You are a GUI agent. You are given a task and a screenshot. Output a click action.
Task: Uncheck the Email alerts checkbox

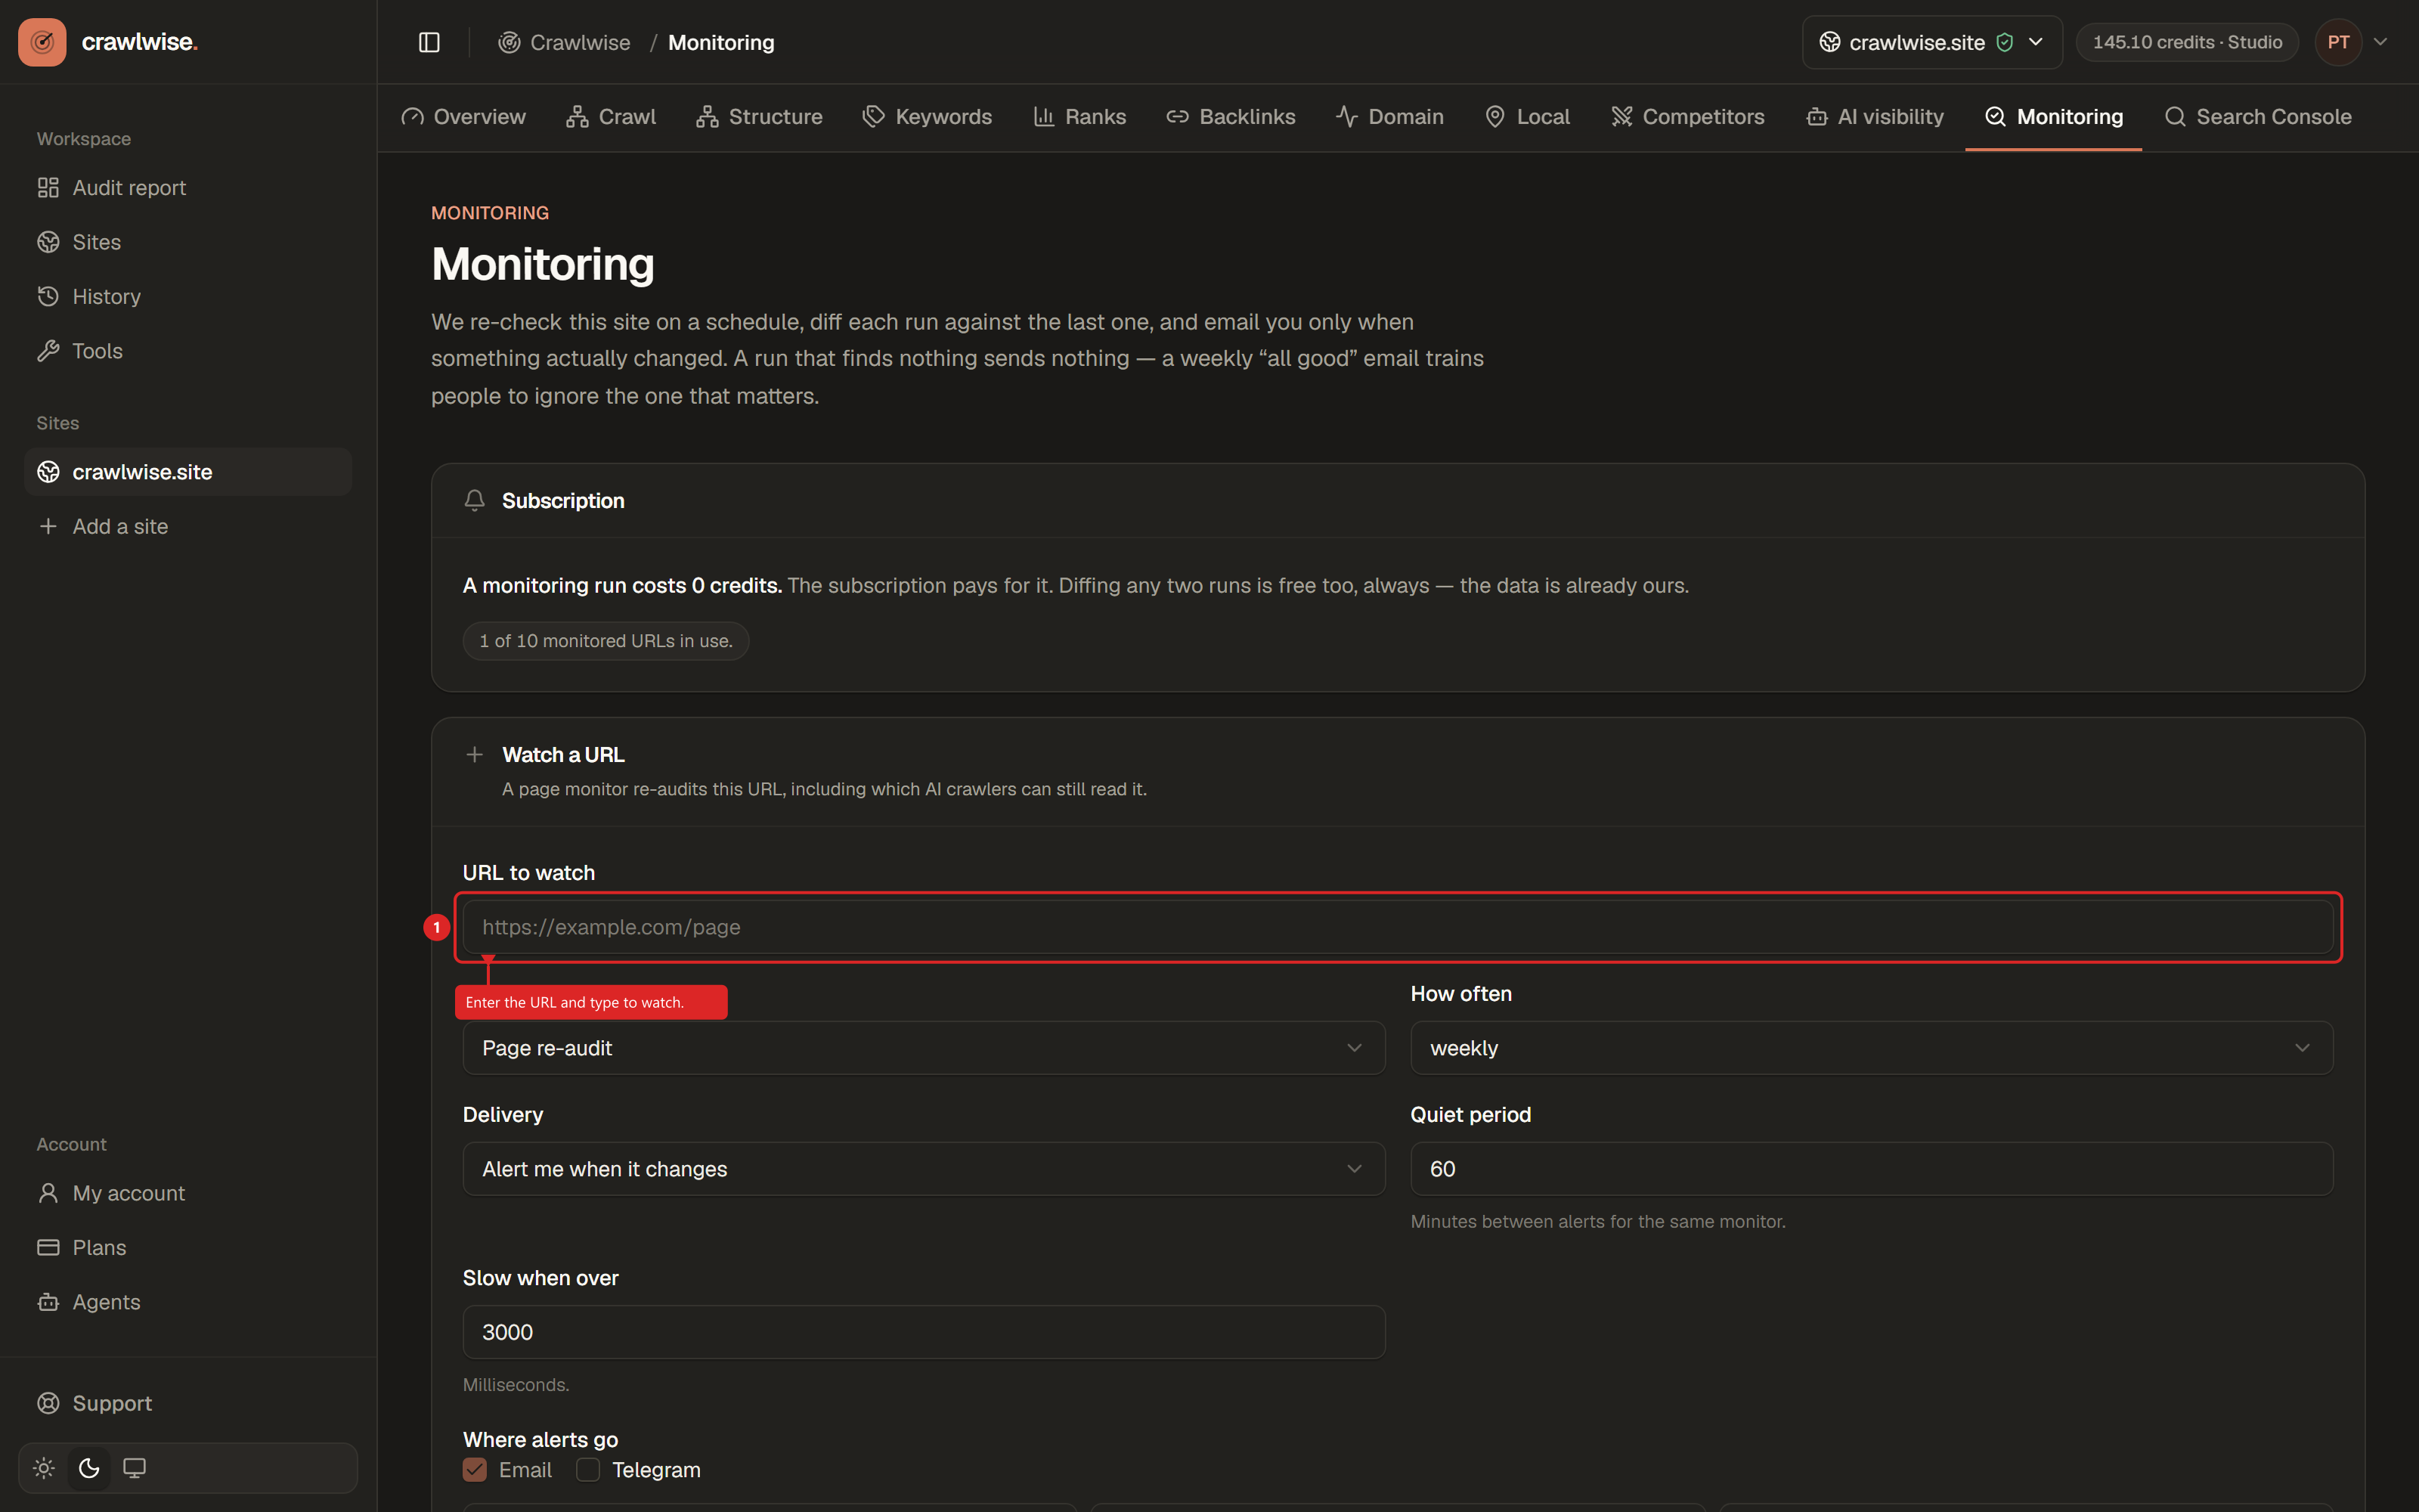point(475,1470)
